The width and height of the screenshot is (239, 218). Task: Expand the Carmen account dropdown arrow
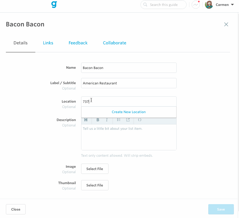click(232, 5)
